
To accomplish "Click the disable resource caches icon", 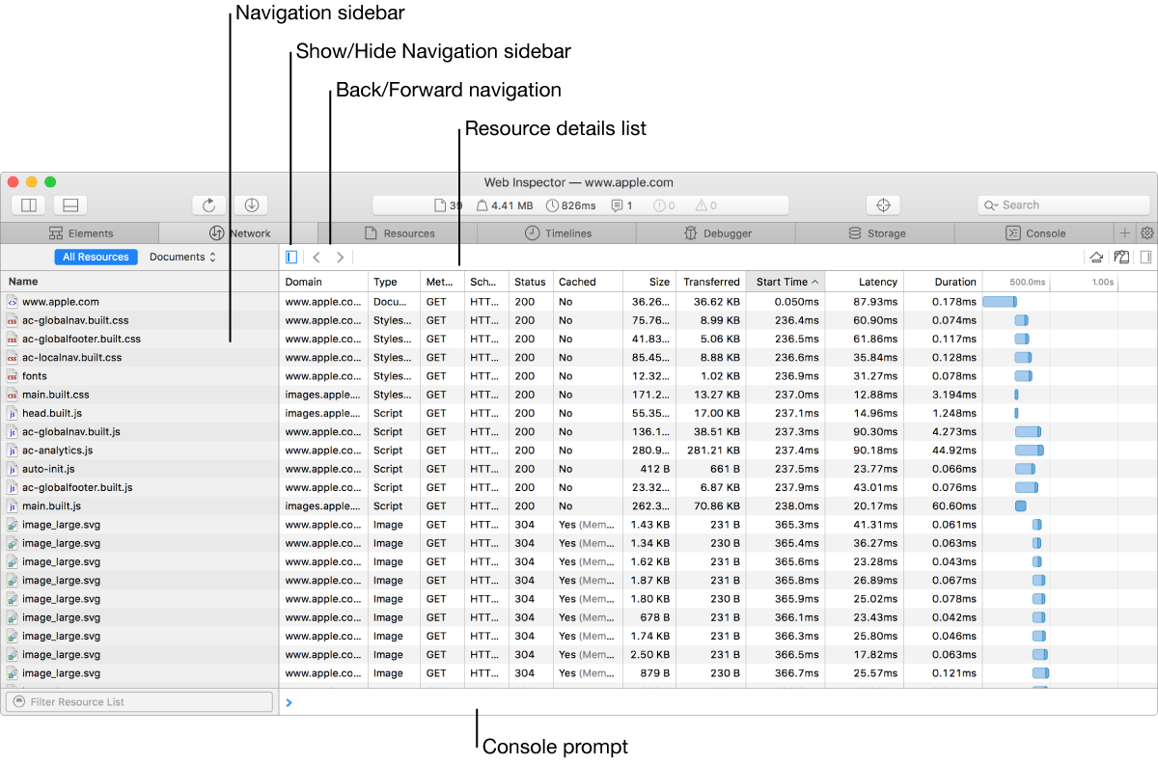I will 1121,258.
